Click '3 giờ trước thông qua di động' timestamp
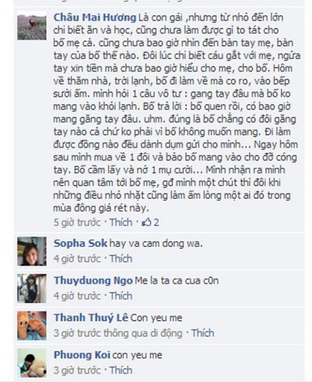312x382 pixels. click(118, 333)
